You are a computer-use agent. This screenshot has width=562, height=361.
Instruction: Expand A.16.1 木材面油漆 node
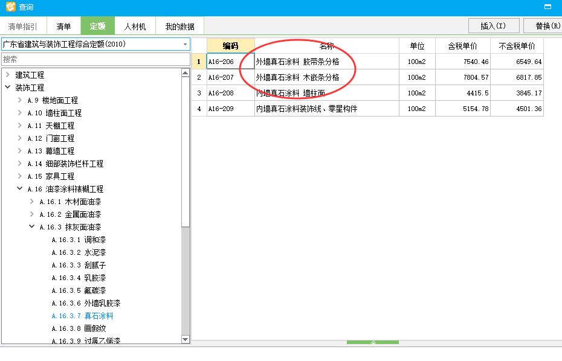(x=32, y=202)
